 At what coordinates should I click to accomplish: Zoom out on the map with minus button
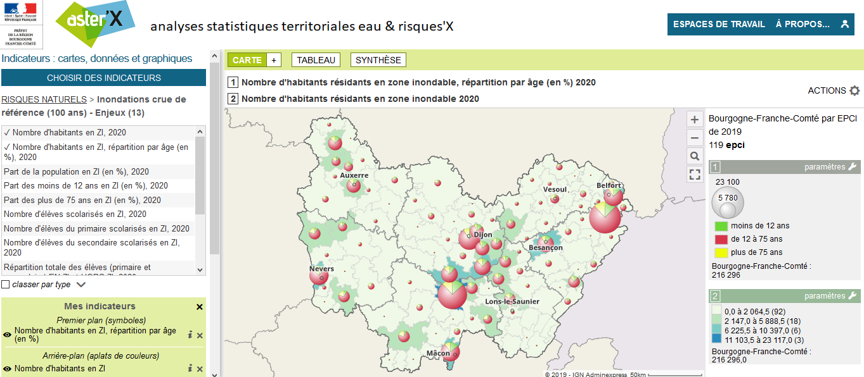(x=695, y=138)
